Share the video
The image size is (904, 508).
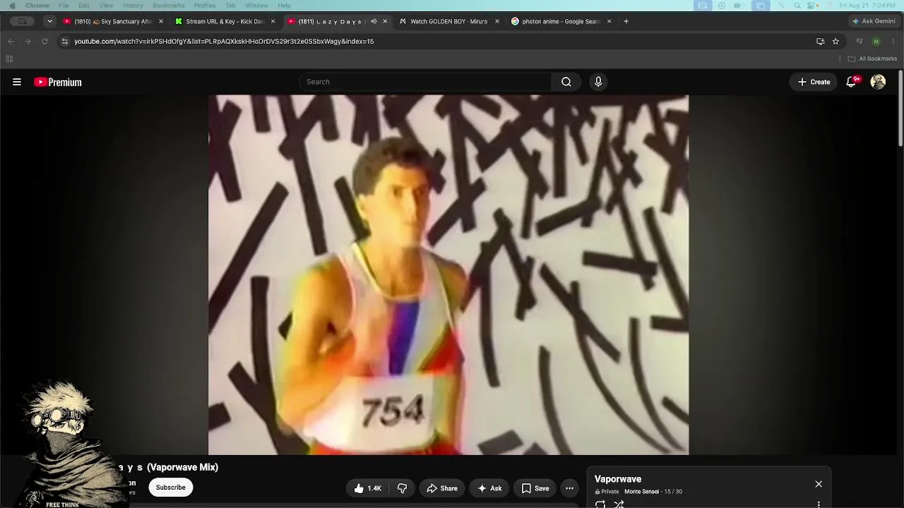tap(443, 488)
